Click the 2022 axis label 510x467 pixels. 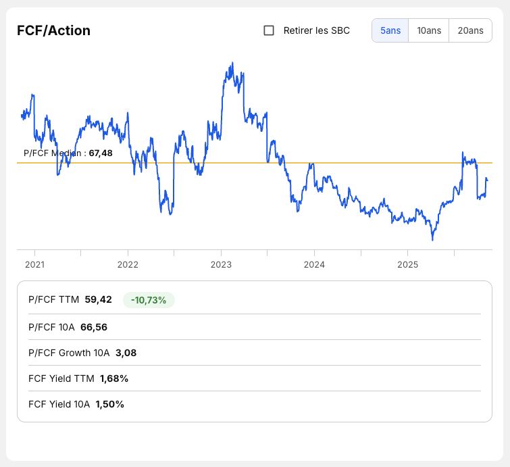pyautogui.click(x=128, y=264)
